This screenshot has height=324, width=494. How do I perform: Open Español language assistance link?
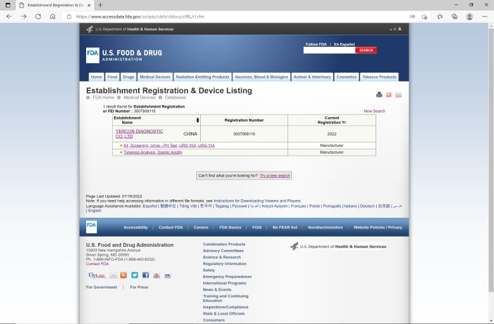click(149, 206)
